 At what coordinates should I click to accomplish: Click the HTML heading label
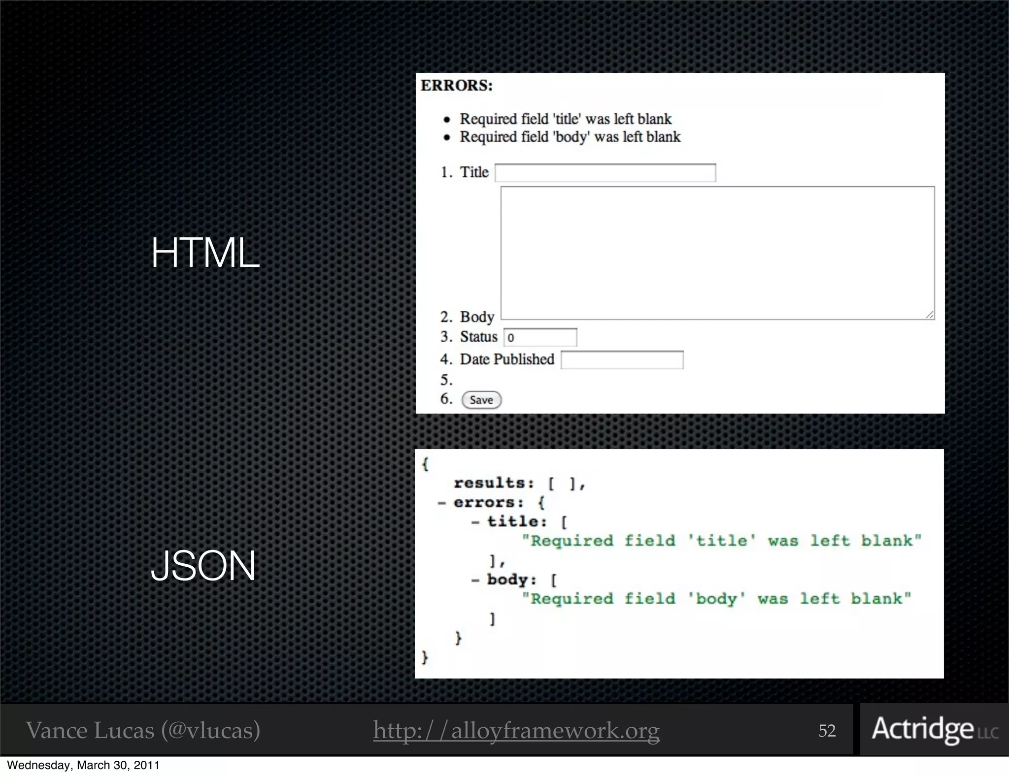tap(205, 253)
